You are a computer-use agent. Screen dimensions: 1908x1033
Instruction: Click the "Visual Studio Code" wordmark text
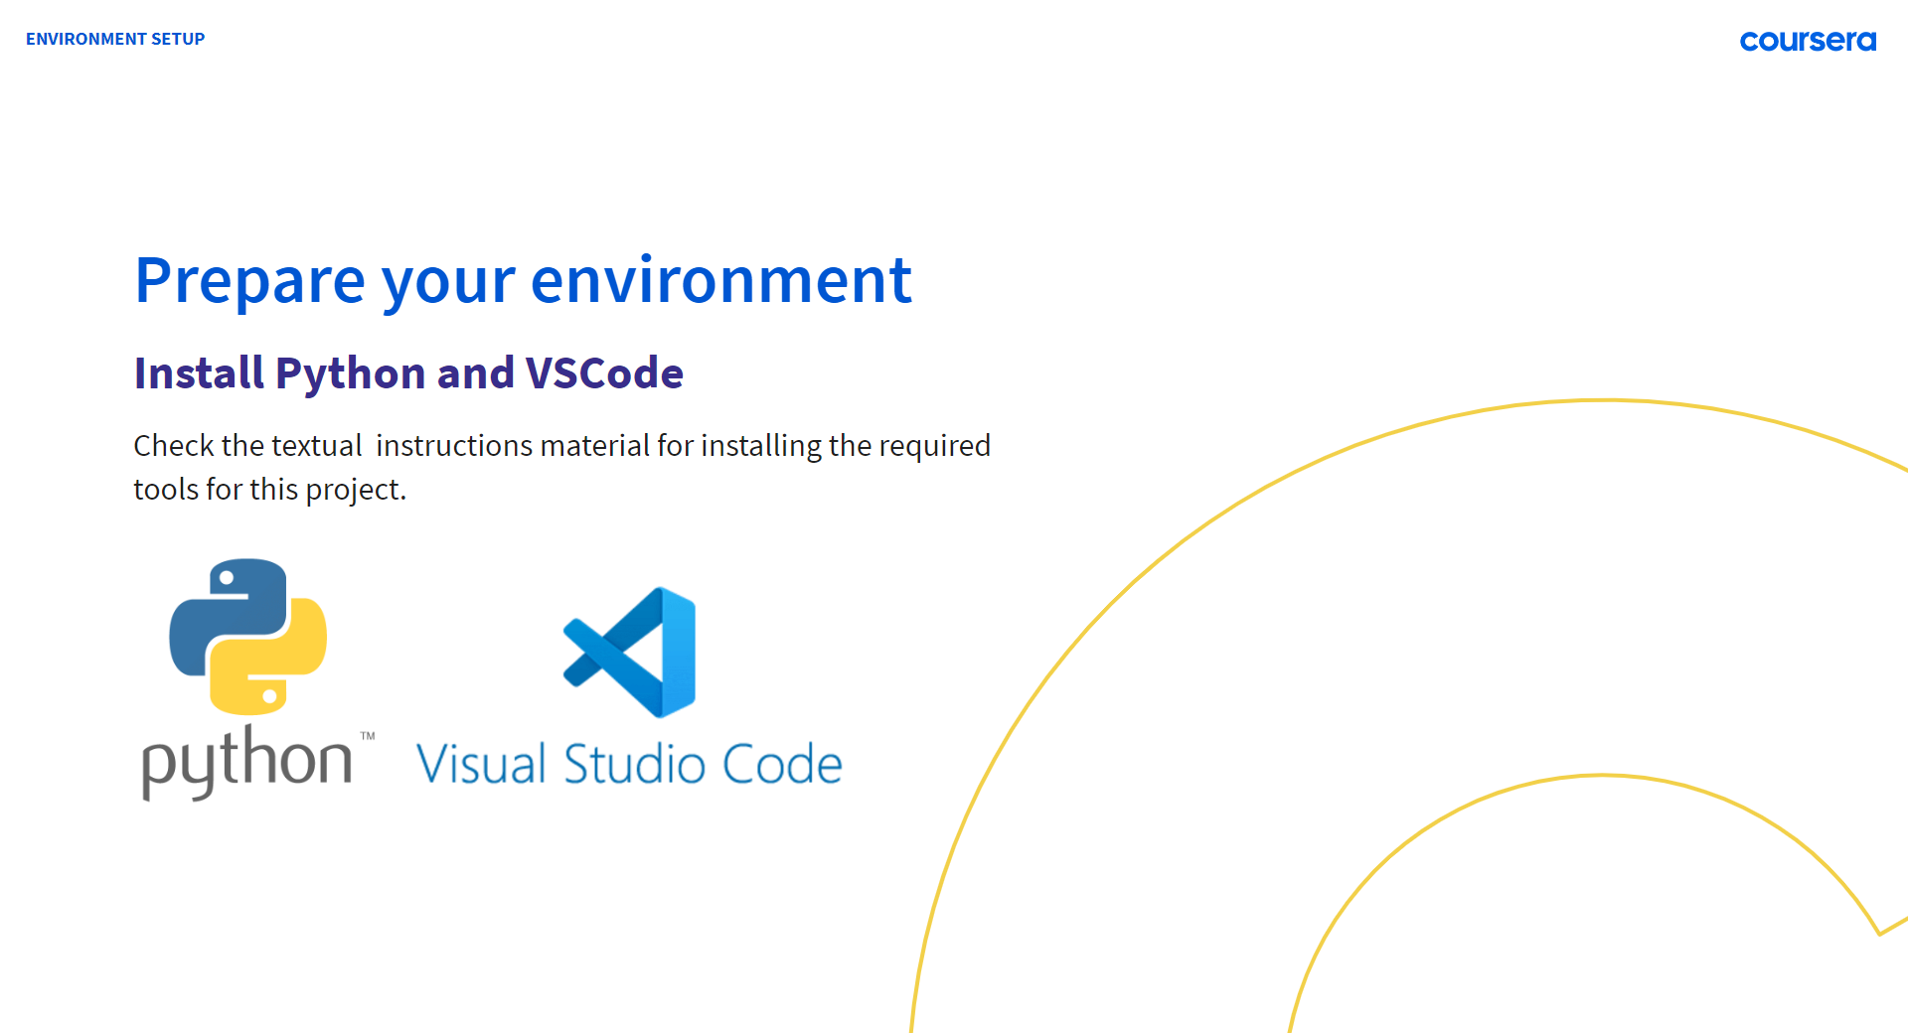(x=629, y=764)
